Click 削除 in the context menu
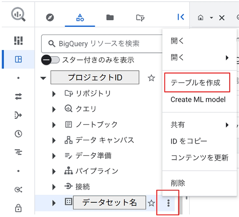 tap(178, 183)
